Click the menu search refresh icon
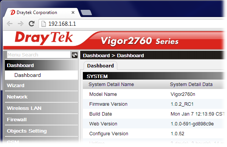The height and width of the screenshot is (147, 227). [75, 55]
